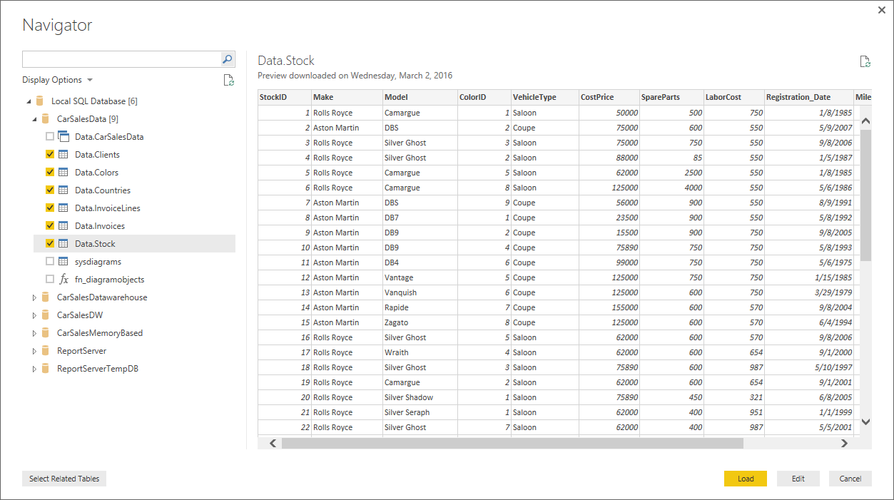The image size is (894, 500).
Task: Check the Data.CarSalesData checkbox
Action: [50, 137]
